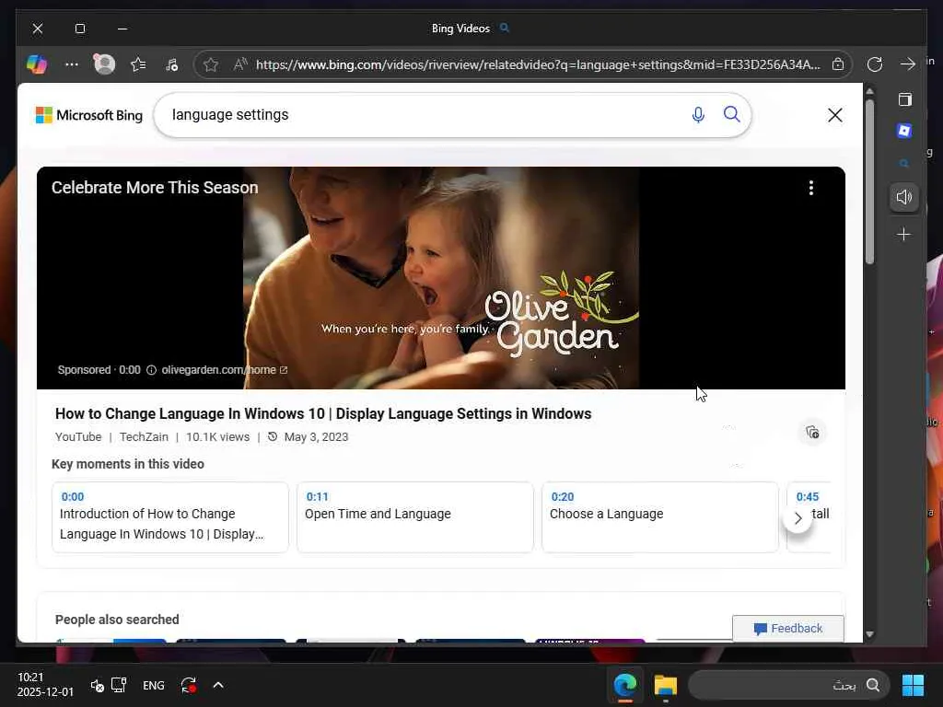The image size is (943, 707).
Task: Click the ad info icon next to Sponsored
Action: pos(152,370)
